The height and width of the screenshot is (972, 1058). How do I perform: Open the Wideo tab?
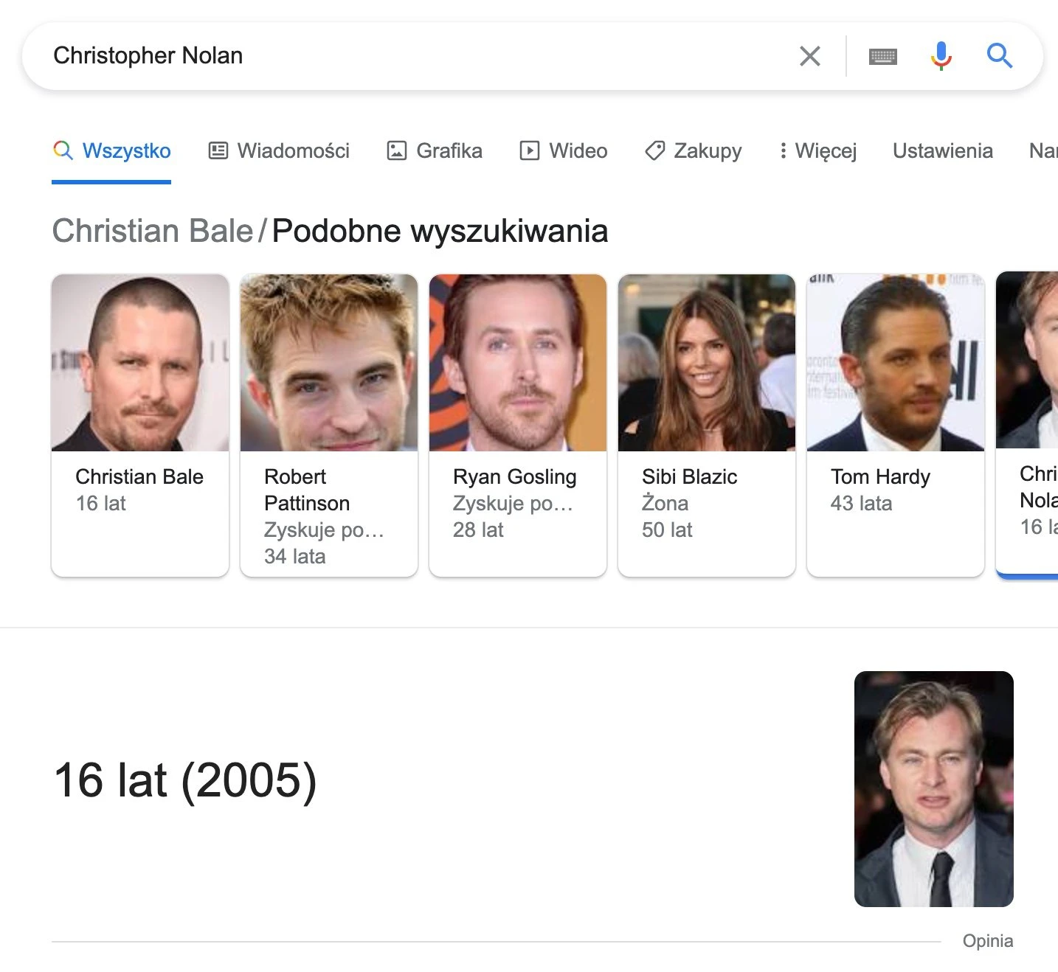[564, 151]
